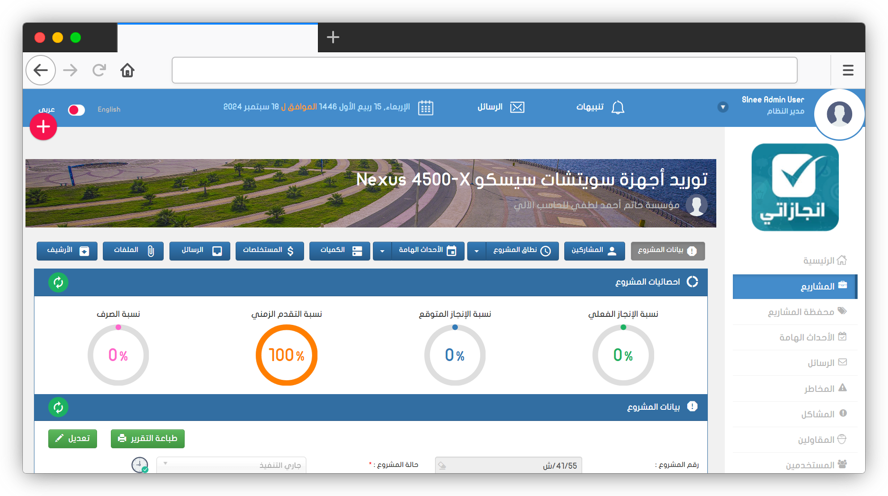
Task: Expand the important events tab dropdown arrow
Action: (382, 251)
